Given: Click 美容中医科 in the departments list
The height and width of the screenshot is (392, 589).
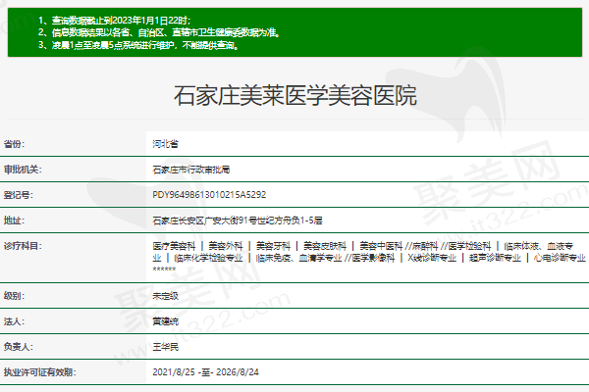Looking at the screenshot, I should click(x=381, y=246).
